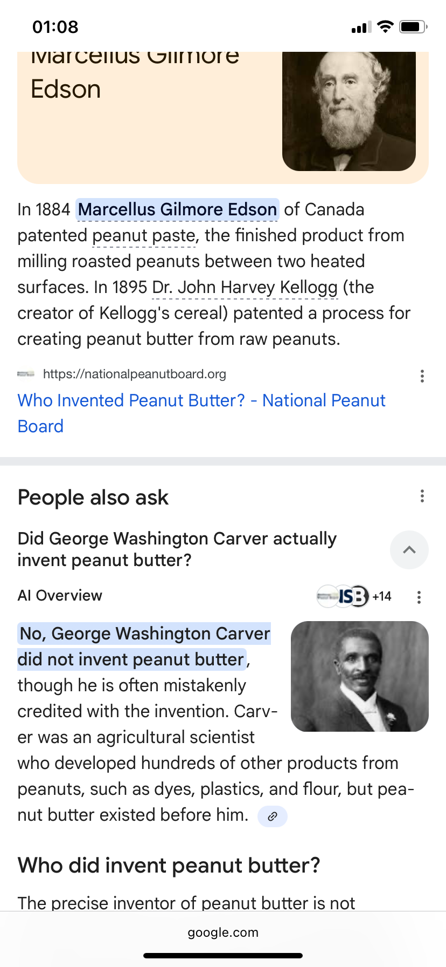Tap the underlined Dr. John Harvey Kellogg term
446x967 pixels.
[x=245, y=288]
